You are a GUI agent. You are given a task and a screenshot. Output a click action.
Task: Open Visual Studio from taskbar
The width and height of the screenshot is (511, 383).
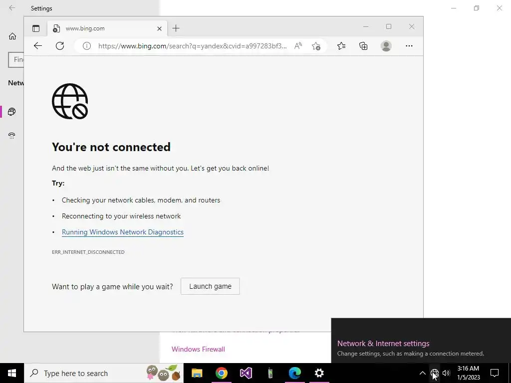click(x=246, y=373)
